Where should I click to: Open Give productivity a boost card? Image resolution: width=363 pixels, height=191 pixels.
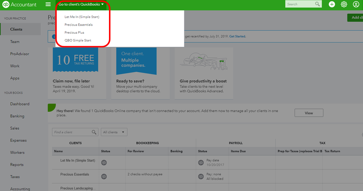pos(204,74)
